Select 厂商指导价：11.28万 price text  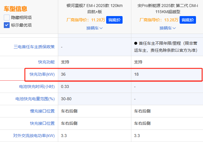click(86, 20)
